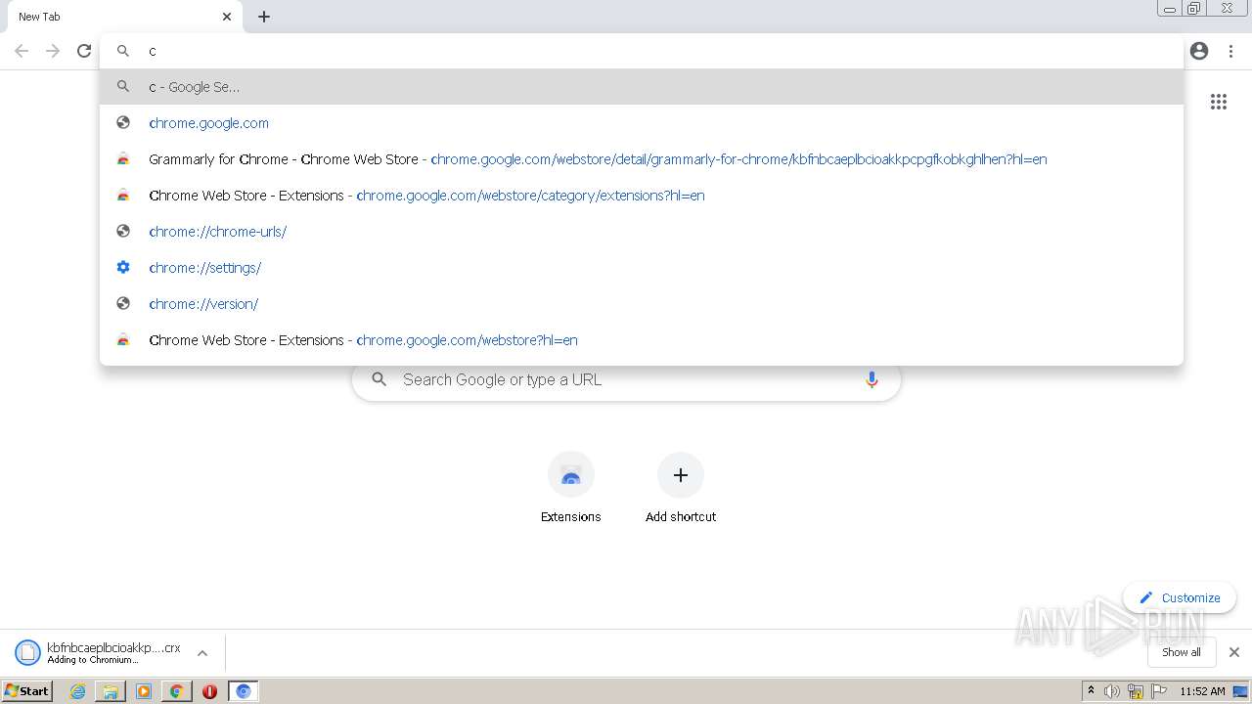The width and height of the screenshot is (1252, 704).
Task: Click the Web Store icon beside Grammarly suggestion
Action: 123,158
